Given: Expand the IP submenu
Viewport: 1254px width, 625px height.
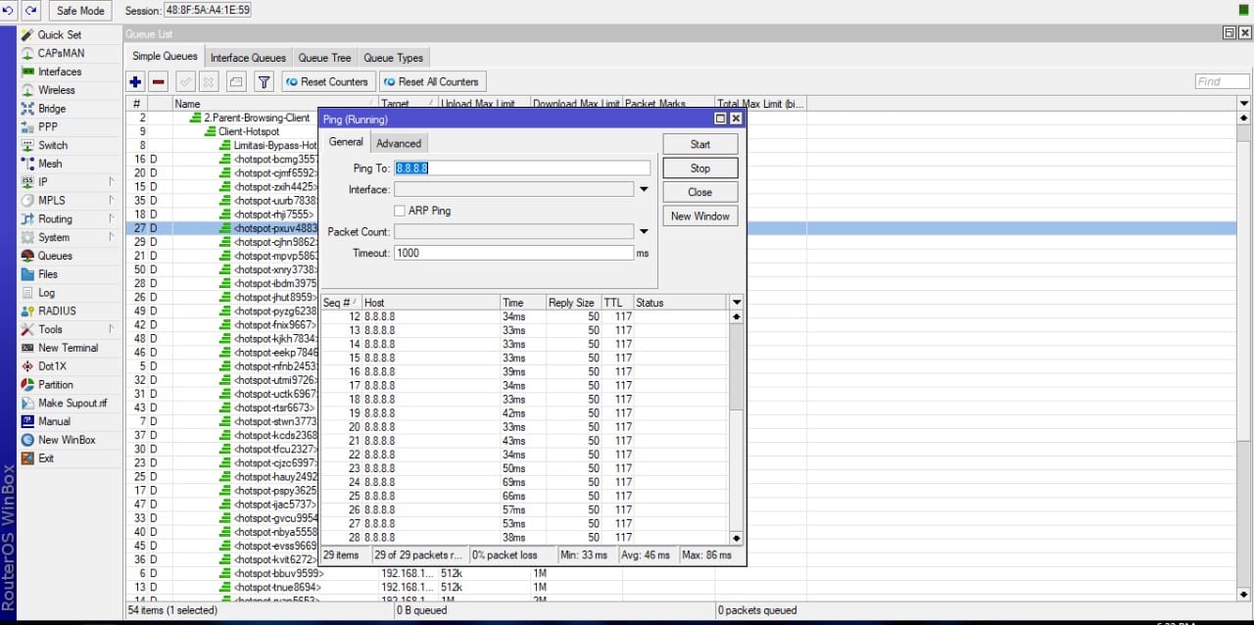Looking at the screenshot, I should pyautogui.click(x=69, y=182).
